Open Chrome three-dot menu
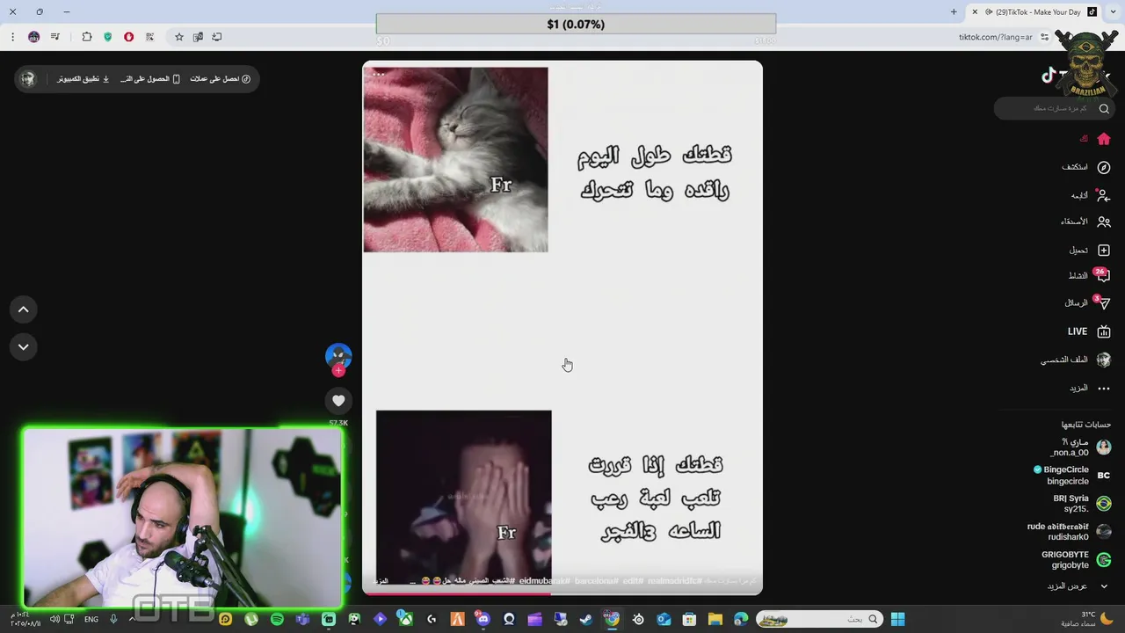This screenshot has height=633, width=1125. pos(12,37)
